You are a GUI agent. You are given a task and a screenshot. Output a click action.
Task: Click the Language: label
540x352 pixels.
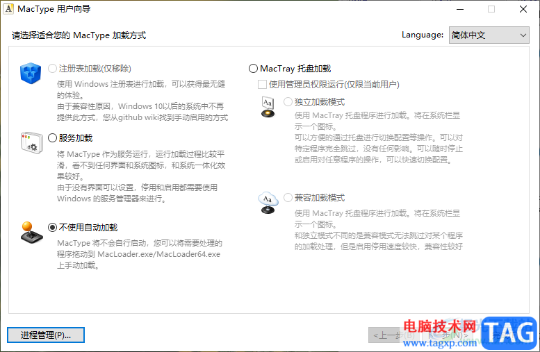(423, 35)
